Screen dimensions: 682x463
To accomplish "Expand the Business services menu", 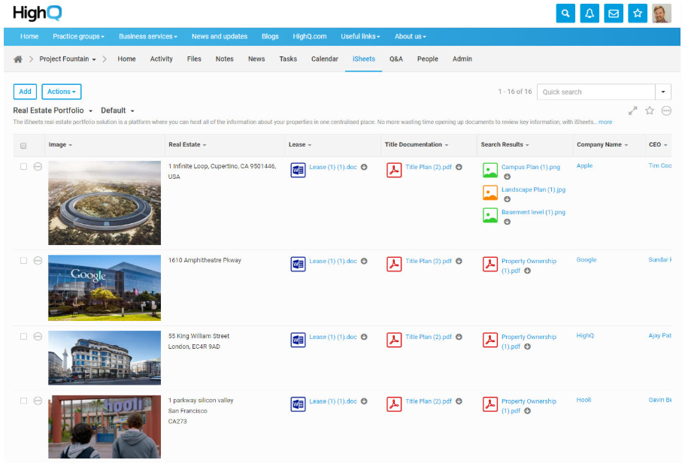I will tap(148, 37).
